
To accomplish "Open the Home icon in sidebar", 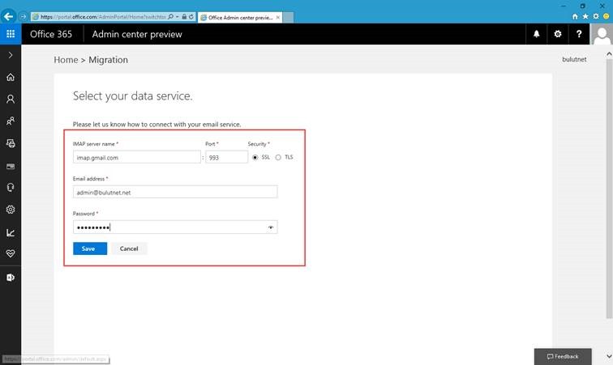I will tap(11, 78).
